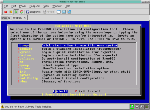Click the X Exit Install button
The image size is (150, 110).
point(88,91)
